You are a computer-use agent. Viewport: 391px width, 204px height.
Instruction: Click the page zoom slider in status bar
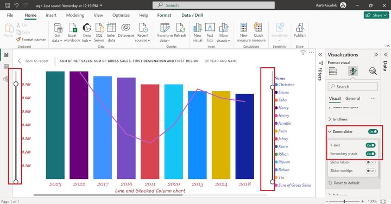point(344,201)
